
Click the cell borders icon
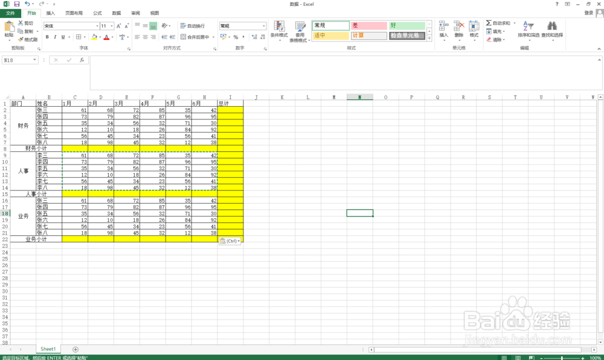tap(79, 37)
